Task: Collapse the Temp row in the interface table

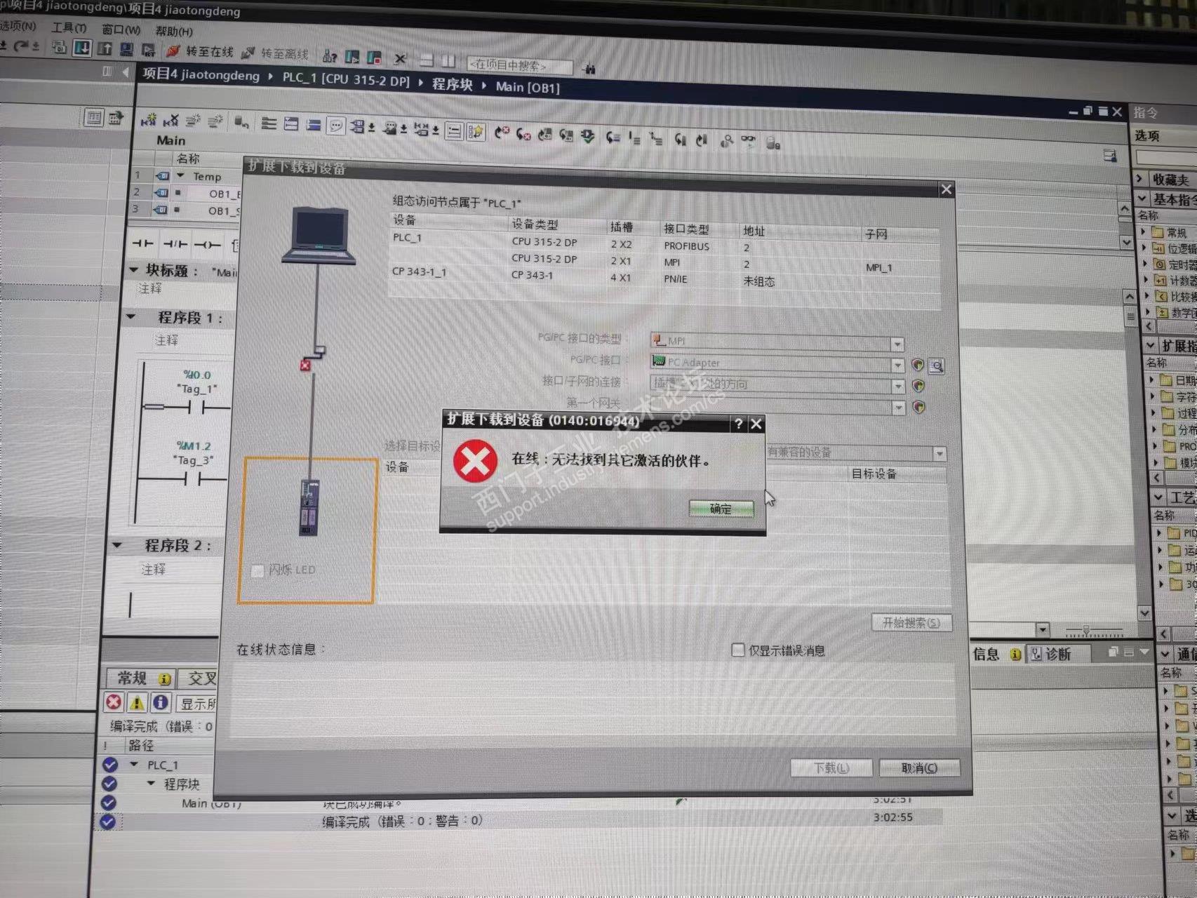Action: coord(180,175)
